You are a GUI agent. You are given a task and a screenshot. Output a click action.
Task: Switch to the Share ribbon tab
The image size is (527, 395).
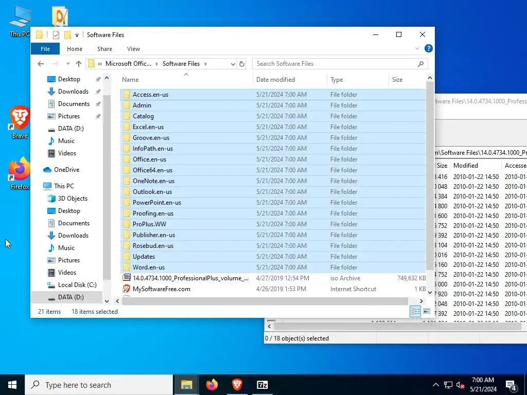click(x=104, y=49)
